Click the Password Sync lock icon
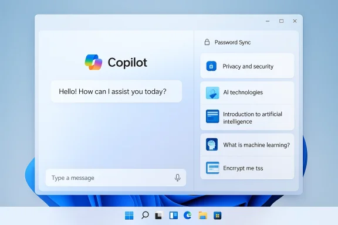Image resolution: width=338 pixels, height=225 pixels. coord(207,42)
